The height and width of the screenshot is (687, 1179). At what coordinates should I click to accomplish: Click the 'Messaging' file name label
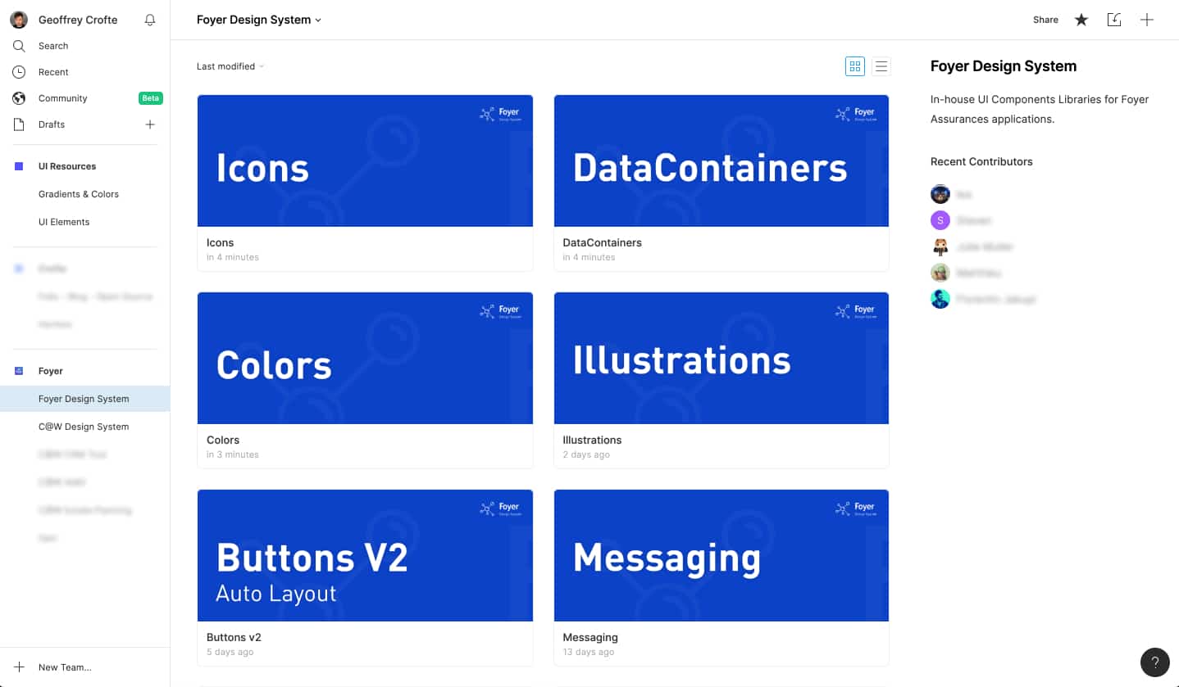click(x=590, y=637)
